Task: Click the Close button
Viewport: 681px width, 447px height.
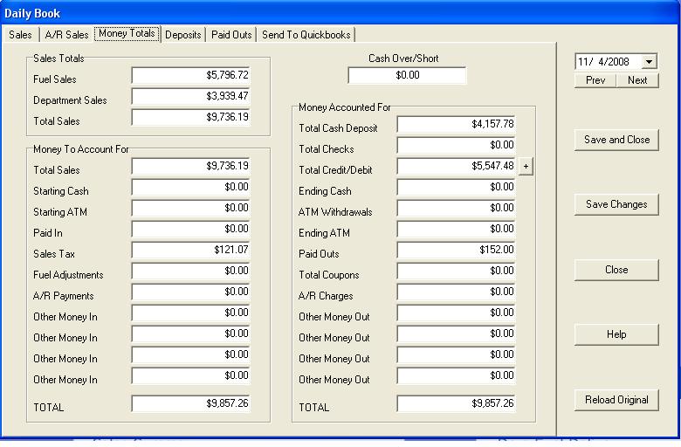Action: tap(616, 270)
